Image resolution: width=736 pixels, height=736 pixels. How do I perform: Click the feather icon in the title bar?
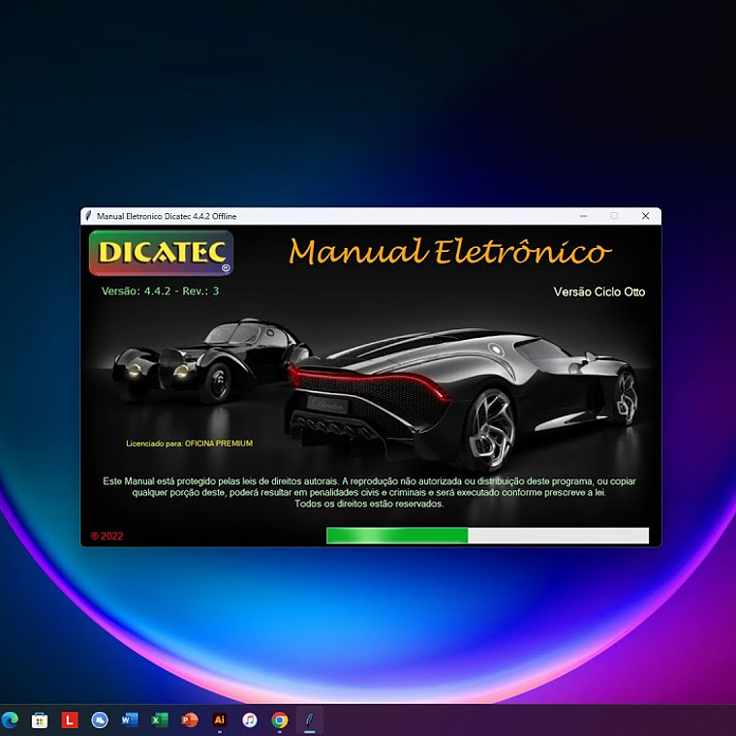(x=88, y=216)
